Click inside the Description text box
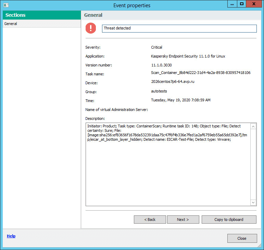This screenshot has height=250, width=264. pyautogui.click(x=168, y=164)
